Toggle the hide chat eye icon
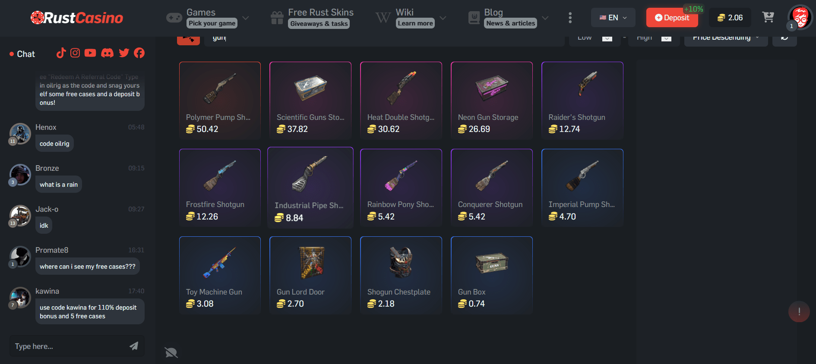816x364 pixels. [171, 352]
